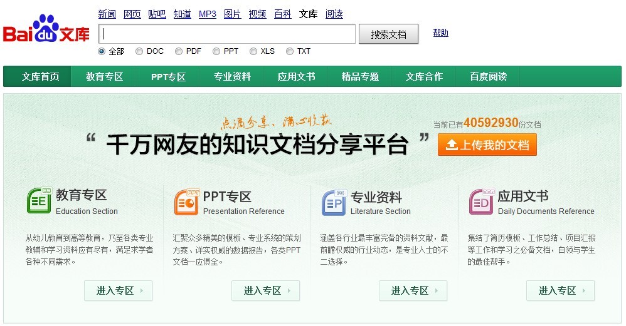Viewport: 626px width, 326px height.
Task: Select the DOC file type radio button
Action: pos(139,51)
